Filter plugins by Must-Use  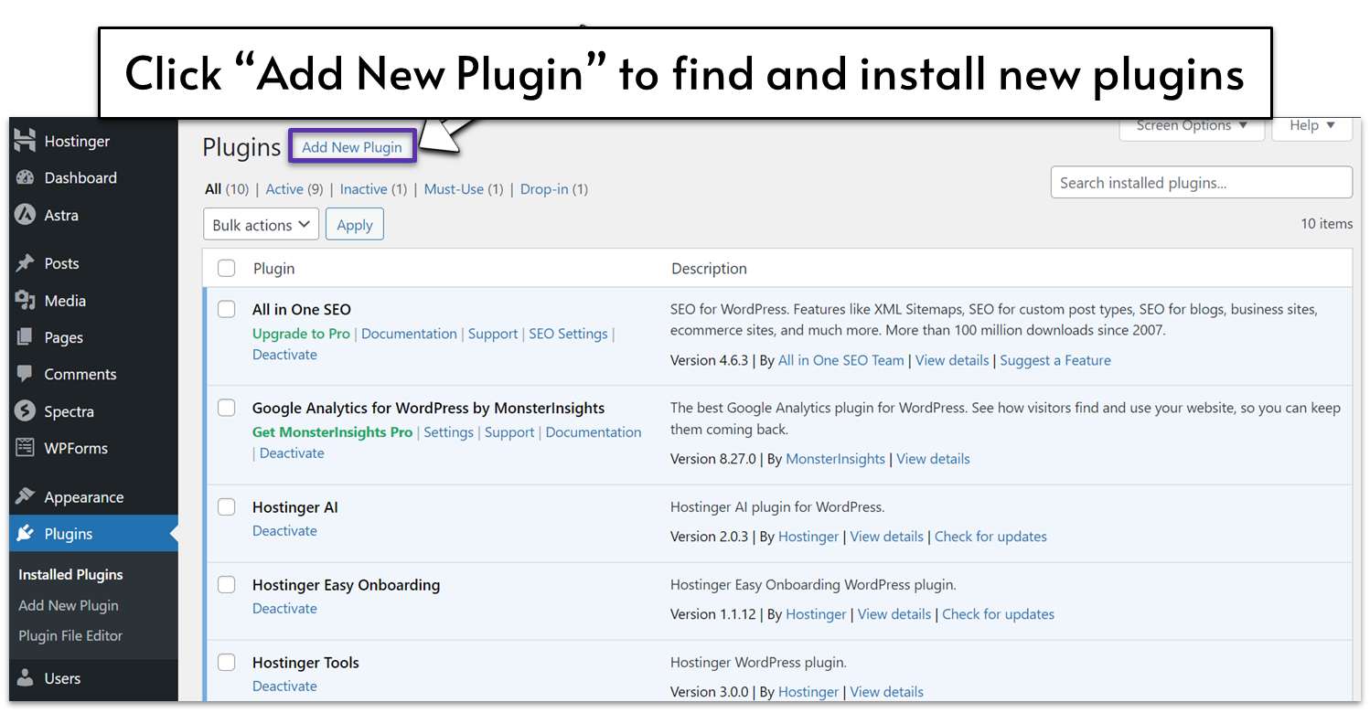click(454, 189)
